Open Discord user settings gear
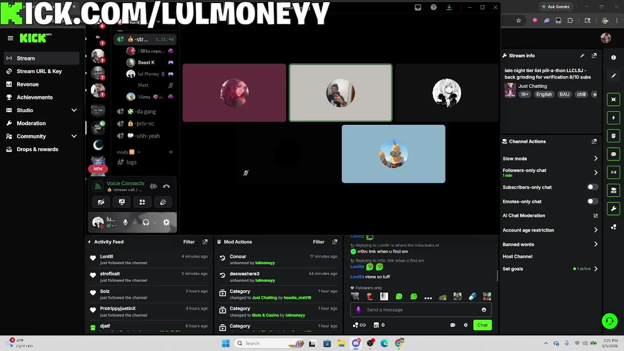The image size is (624, 351). 166,222
